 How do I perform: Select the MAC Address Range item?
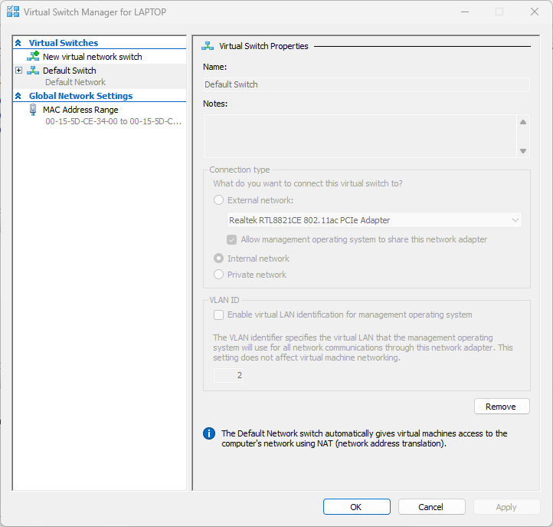[80, 110]
